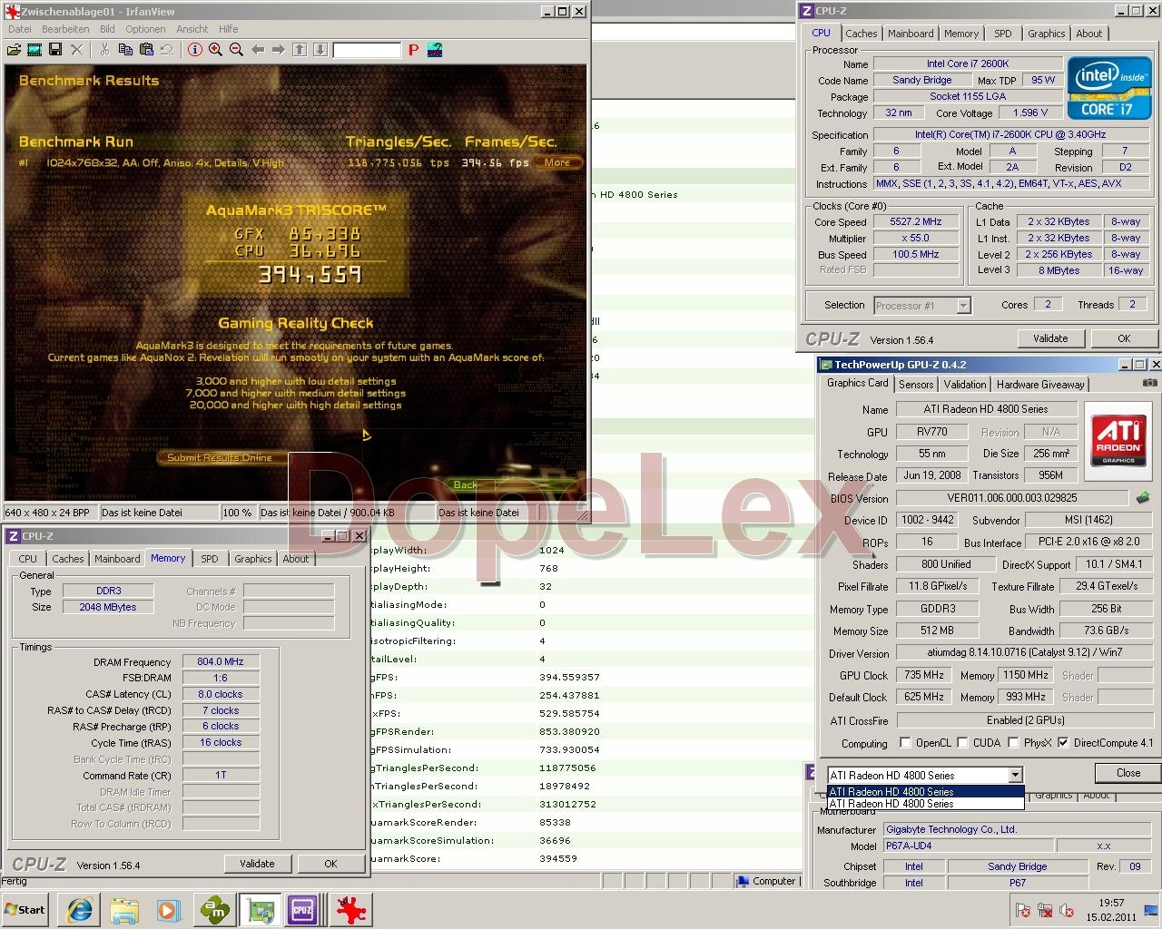
Task: Switch to Sensors tab in GPU-Z
Action: [916, 384]
